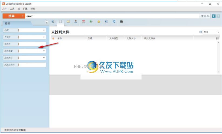Image resolution: width=222 pixels, height=134 pixels.
Task: Sort by the 文件类型 column header
Action: [114, 38]
